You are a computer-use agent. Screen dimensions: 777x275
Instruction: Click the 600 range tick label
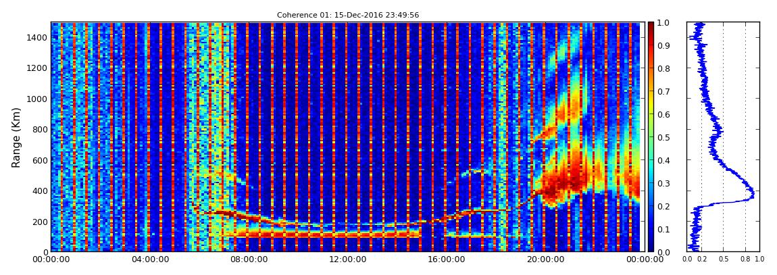pyautogui.click(x=39, y=160)
